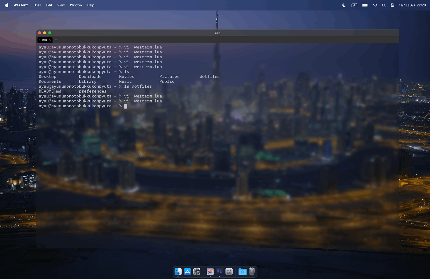Toggle Wi-Fi status from the menu bar
This screenshot has width=430, height=279.
click(x=375, y=5)
